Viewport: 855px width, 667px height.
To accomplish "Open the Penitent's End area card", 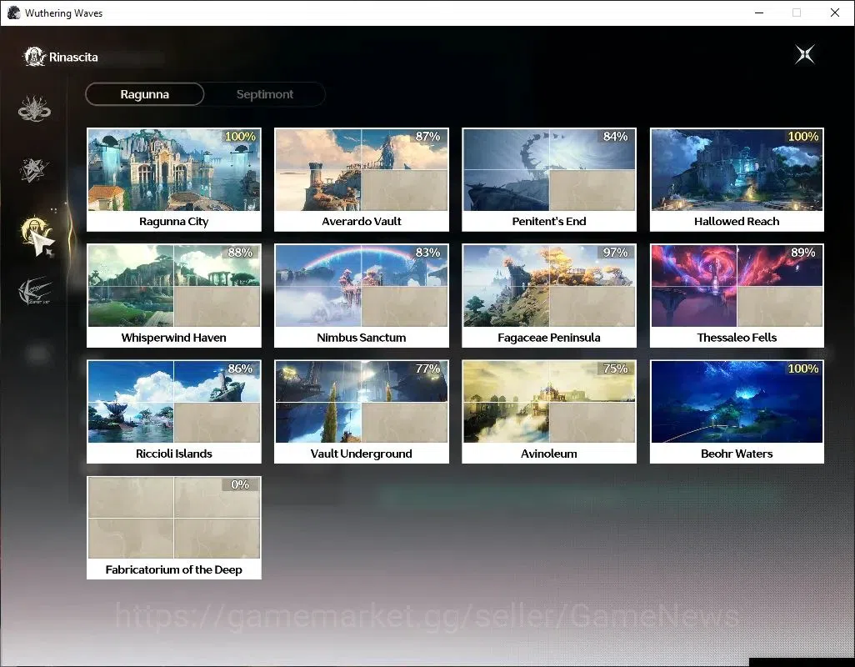I will 549,179.
